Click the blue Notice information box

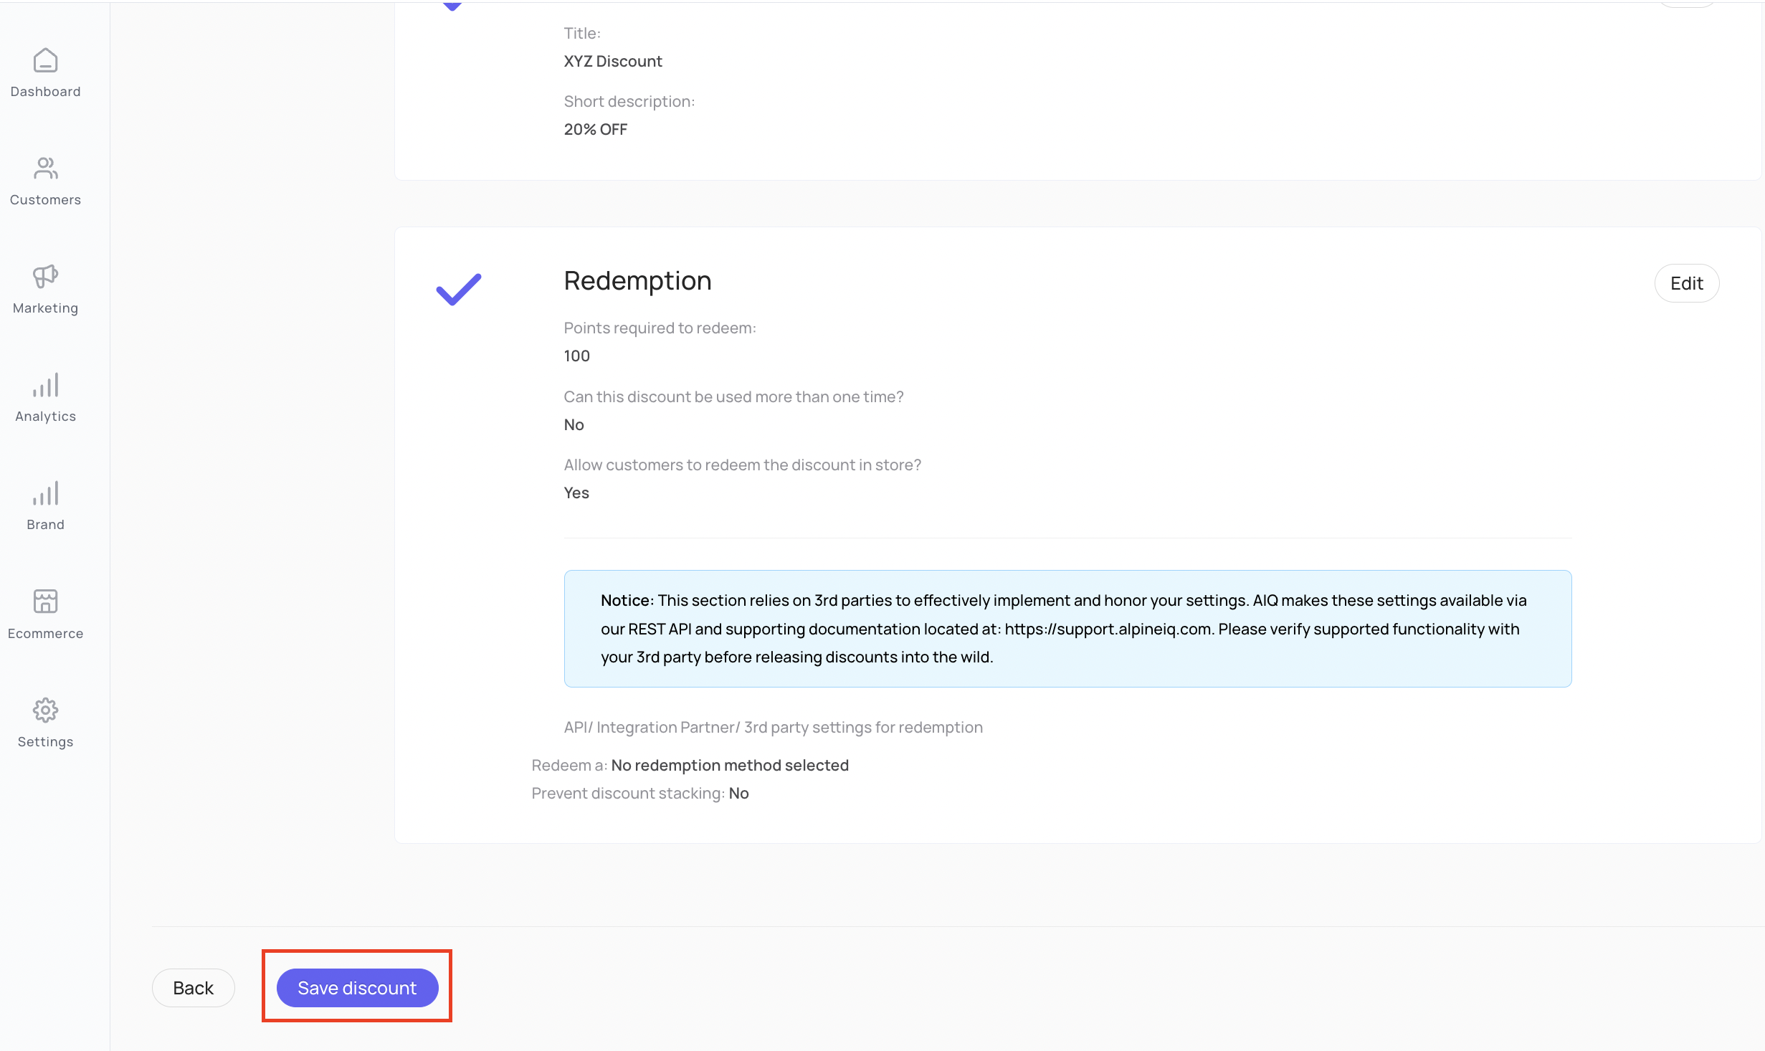[x=1067, y=628]
